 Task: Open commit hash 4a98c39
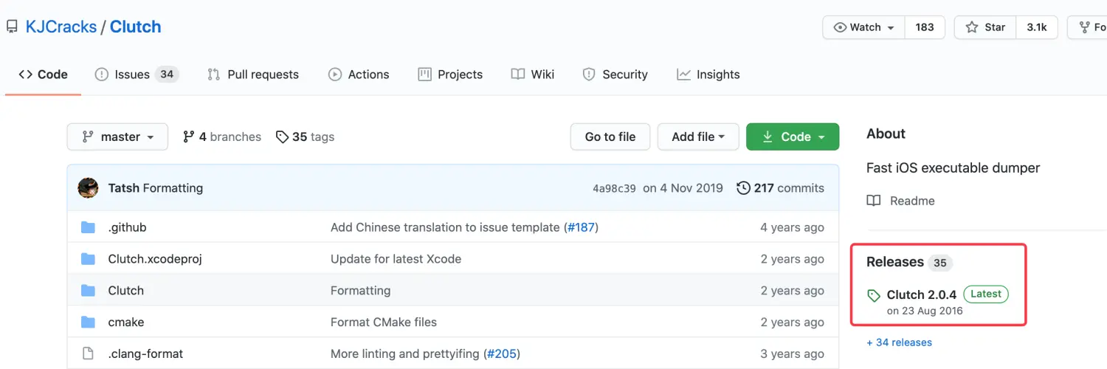(614, 188)
